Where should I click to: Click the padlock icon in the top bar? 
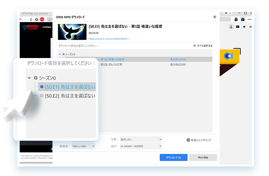tap(236, 19)
